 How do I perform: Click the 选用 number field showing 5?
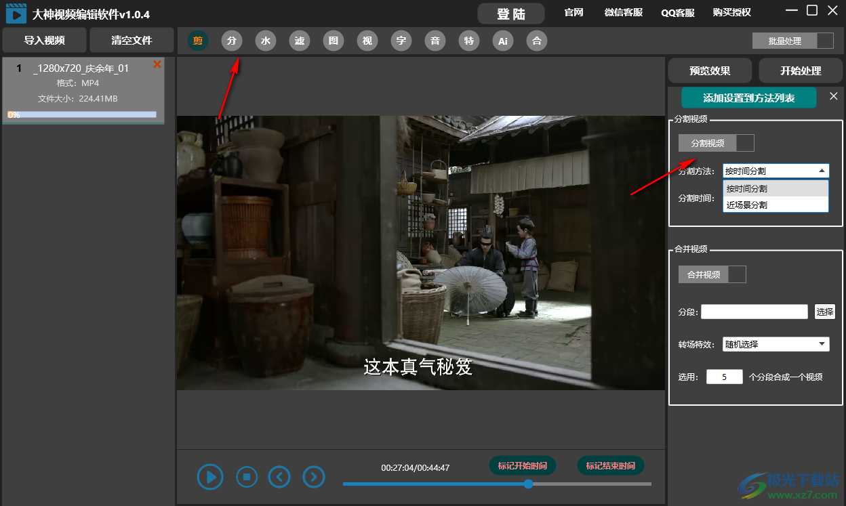[x=724, y=377]
